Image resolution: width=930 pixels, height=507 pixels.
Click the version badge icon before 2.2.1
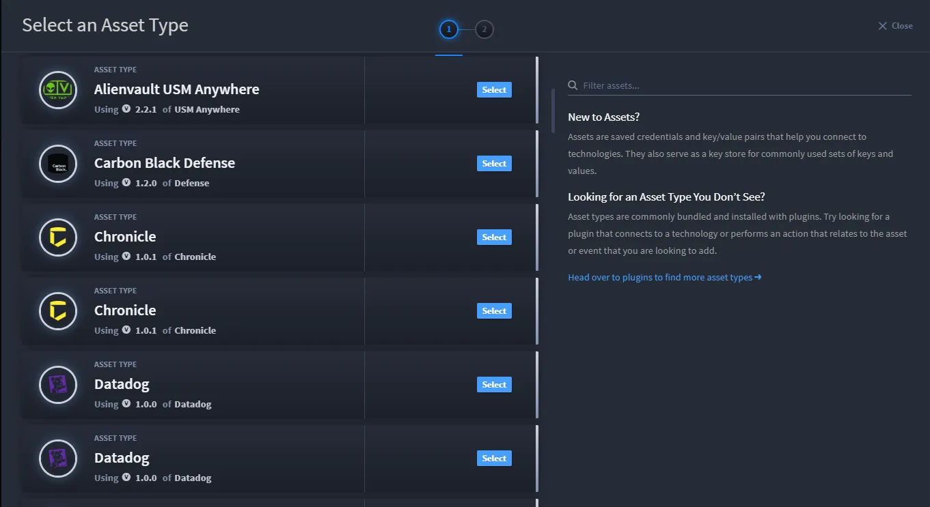click(126, 109)
